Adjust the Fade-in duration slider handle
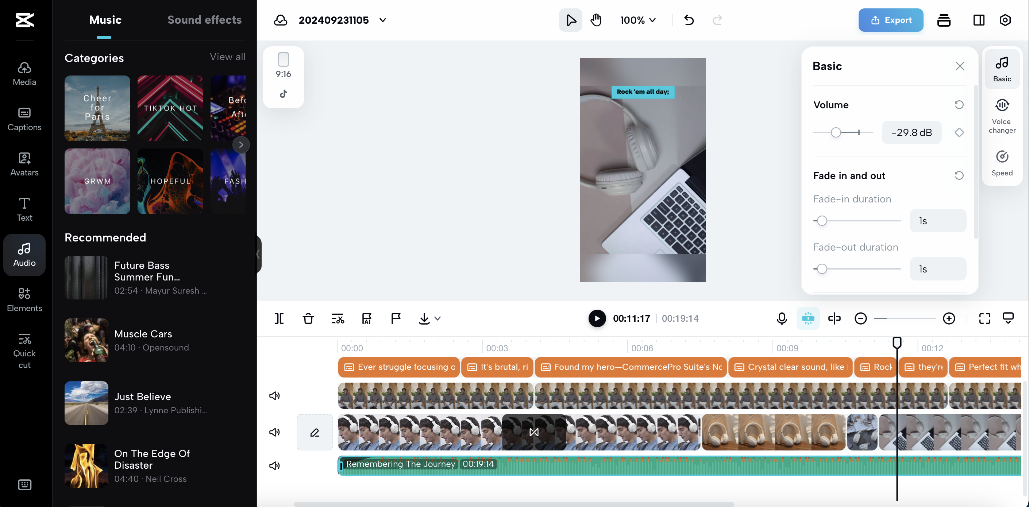The height and width of the screenshot is (507, 1029). coord(822,221)
